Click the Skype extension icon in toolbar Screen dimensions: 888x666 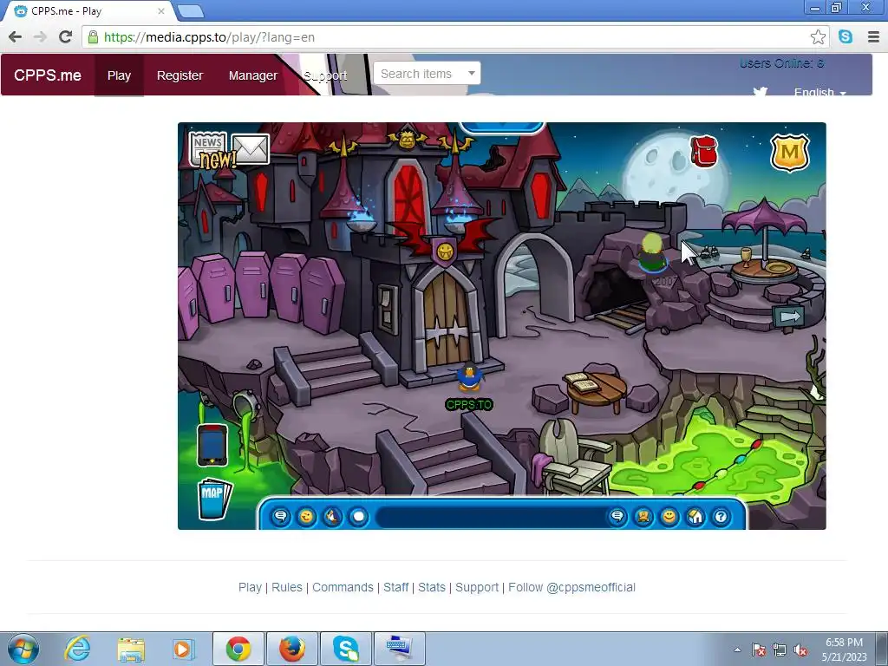pyautogui.click(x=846, y=36)
